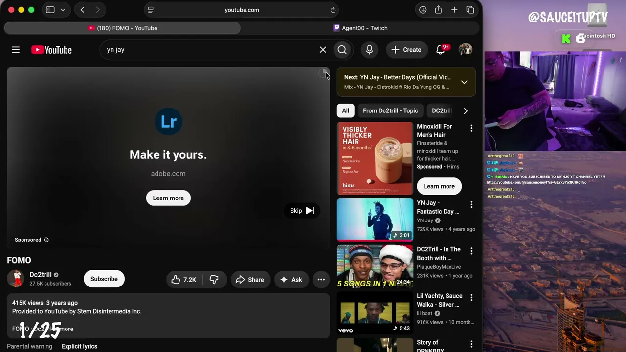Click Learn more on Hims ad
626x352 pixels.
coord(439,186)
